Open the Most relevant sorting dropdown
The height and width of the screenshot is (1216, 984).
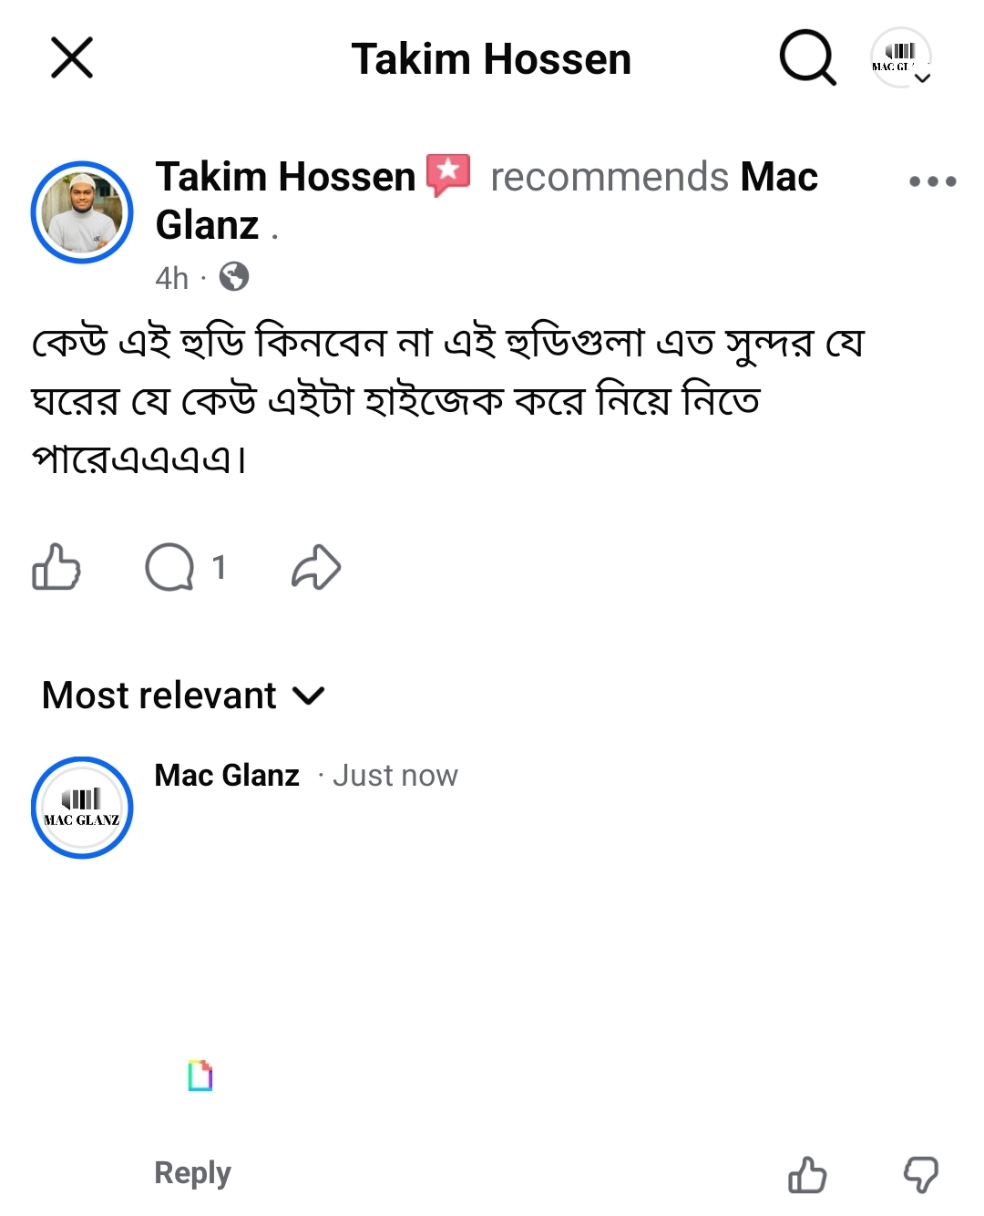(x=160, y=695)
